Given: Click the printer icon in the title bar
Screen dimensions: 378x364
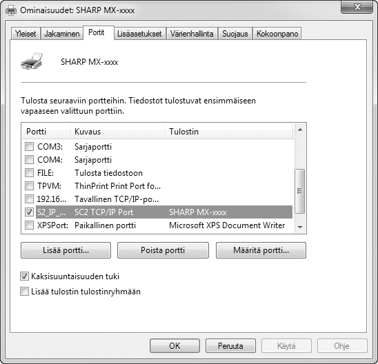Looking at the screenshot, I should coord(11,10).
